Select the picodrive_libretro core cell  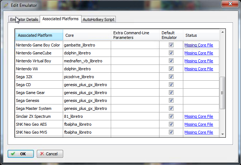[x=87, y=77]
